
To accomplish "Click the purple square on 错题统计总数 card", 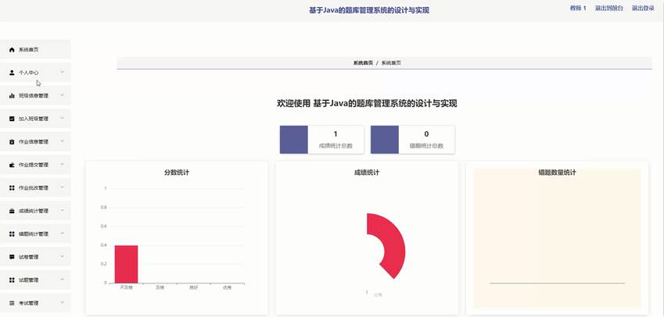I will click(385, 140).
